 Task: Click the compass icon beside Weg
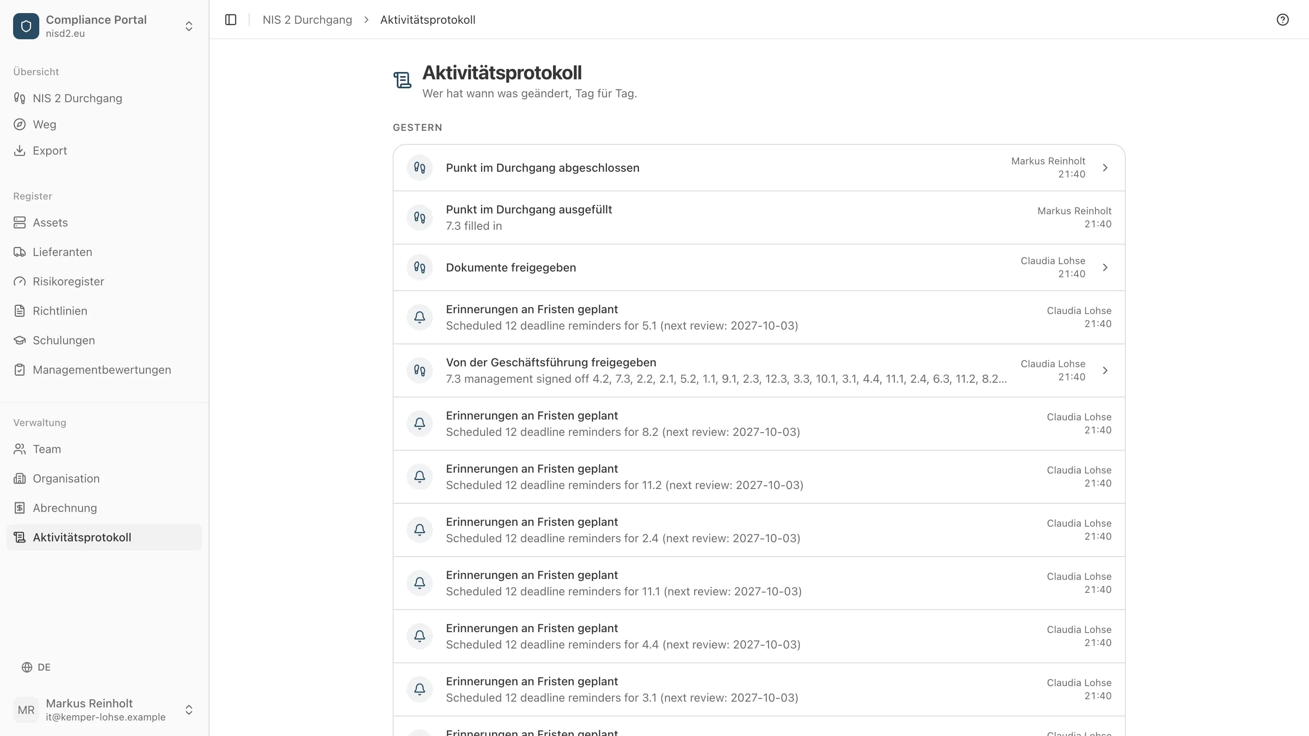(19, 124)
